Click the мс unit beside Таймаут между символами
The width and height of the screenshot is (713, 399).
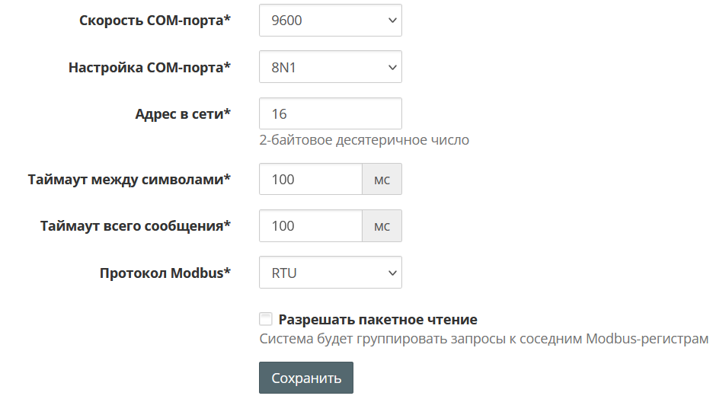382,180
